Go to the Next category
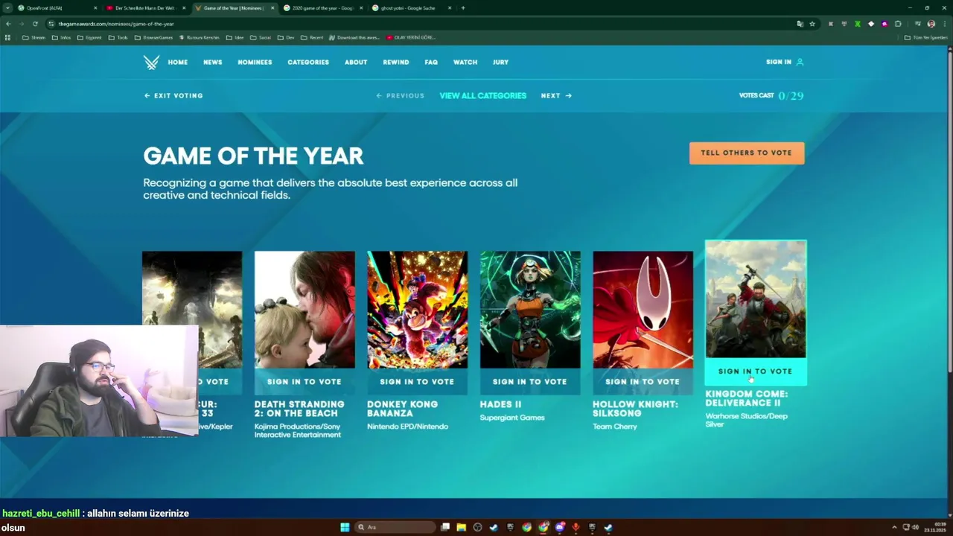 556,96
